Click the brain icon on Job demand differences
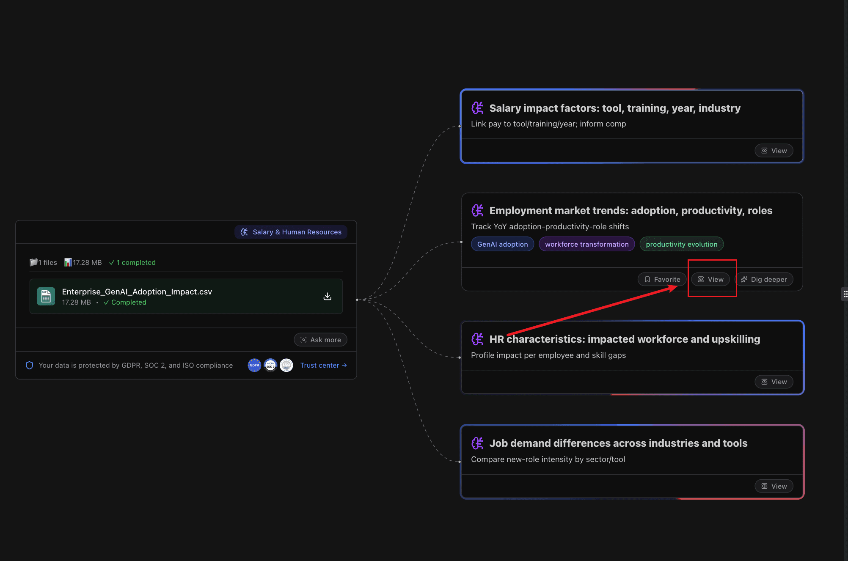The width and height of the screenshot is (848, 561). pyautogui.click(x=478, y=443)
